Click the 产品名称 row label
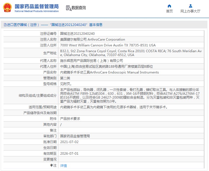The height and width of the screenshot is (171, 209). 50,72
